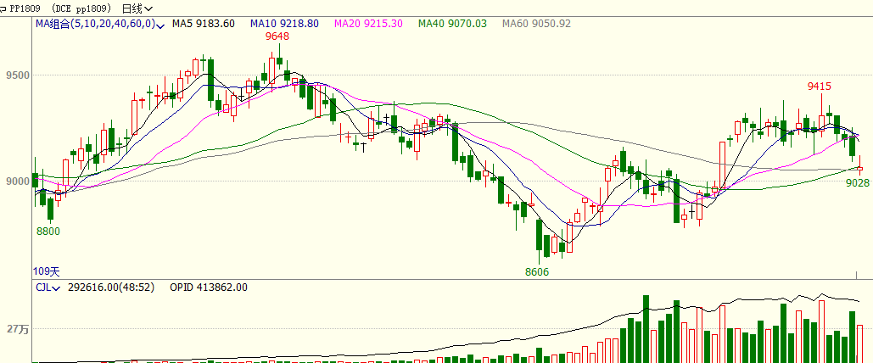Select the MA20 9215.30 value
The height and width of the screenshot is (363, 873).
click(x=367, y=24)
